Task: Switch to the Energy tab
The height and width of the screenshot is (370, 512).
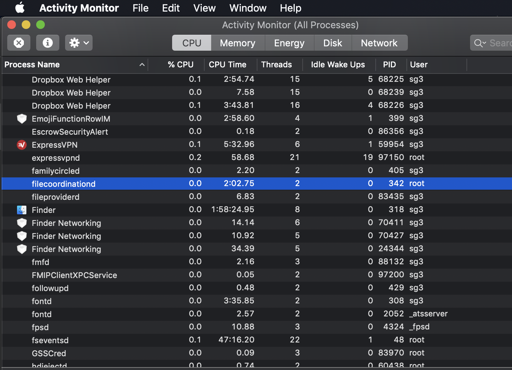Action: [289, 43]
